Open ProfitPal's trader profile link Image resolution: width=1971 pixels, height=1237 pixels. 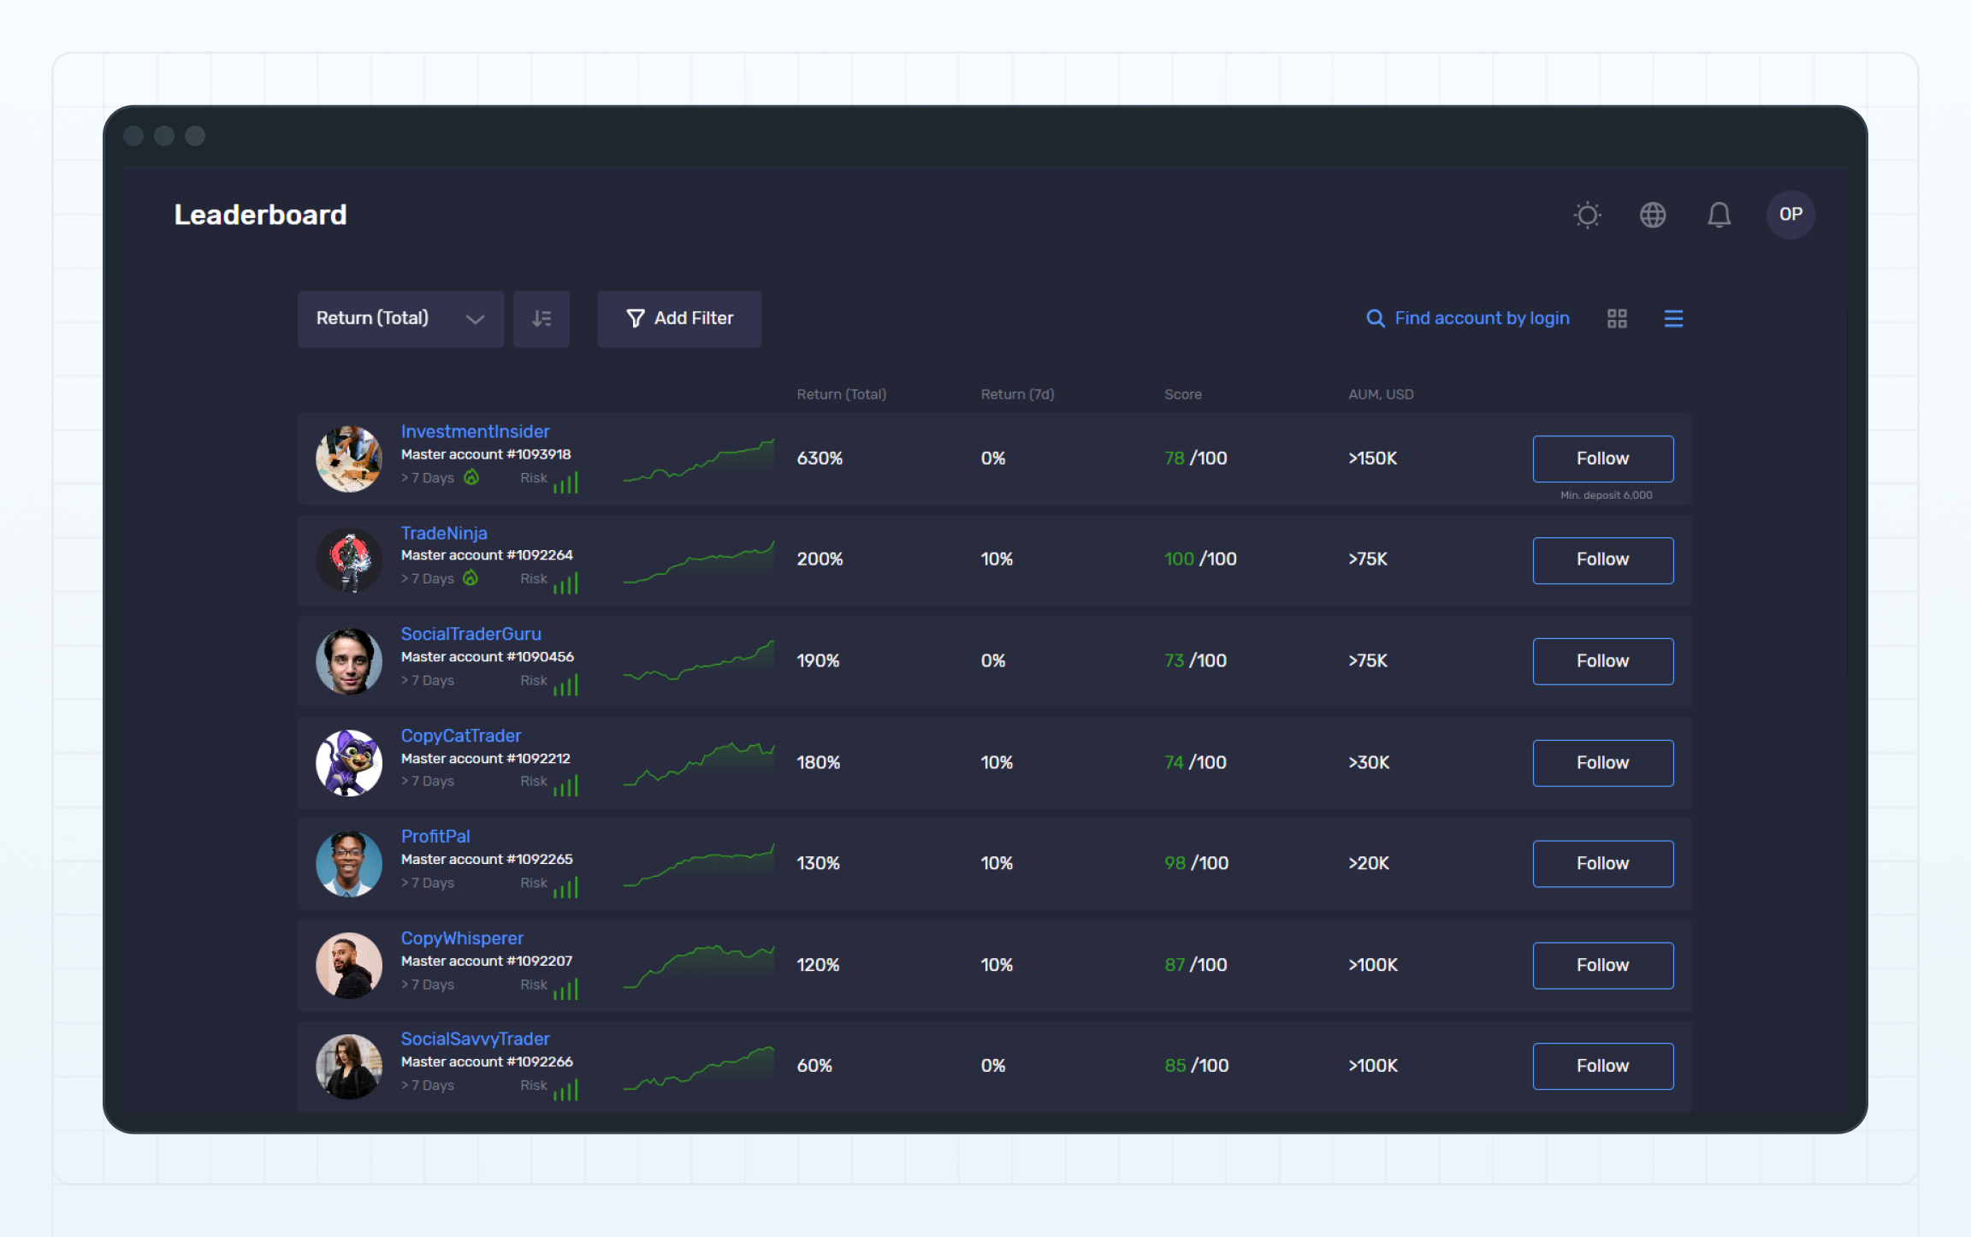pos(435,836)
